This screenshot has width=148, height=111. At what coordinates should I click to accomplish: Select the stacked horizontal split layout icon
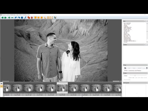(42, 18)
